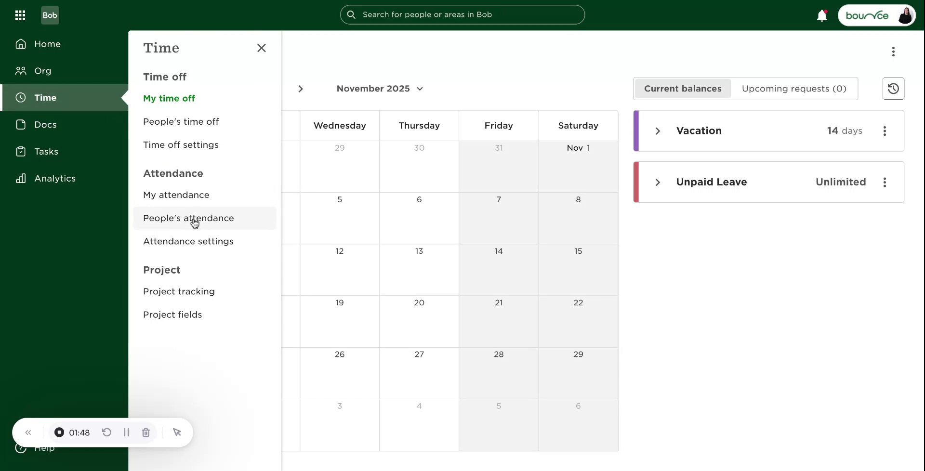Viewport: 925px width, 471px height.
Task: Go to Project tracking
Action: point(179,291)
